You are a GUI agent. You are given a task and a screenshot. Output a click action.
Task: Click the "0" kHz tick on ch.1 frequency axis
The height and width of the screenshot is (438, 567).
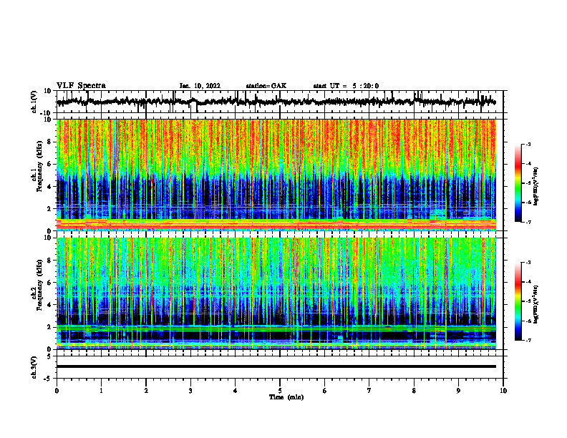tap(49, 231)
